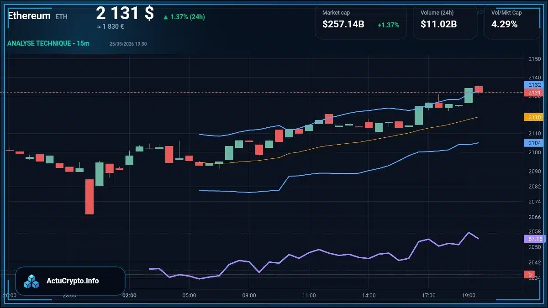Click the 2074 price axis label
Viewport: 548px width, 308px height.
(534, 202)
